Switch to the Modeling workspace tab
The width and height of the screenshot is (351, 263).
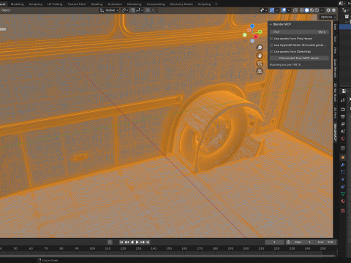point(17,4)
